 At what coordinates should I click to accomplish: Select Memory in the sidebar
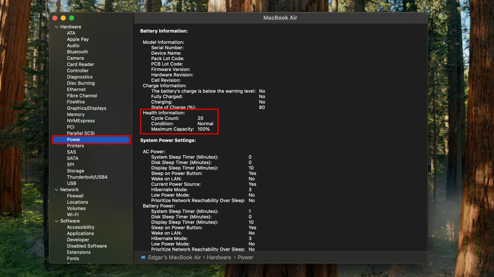click(x=76, y=114)
